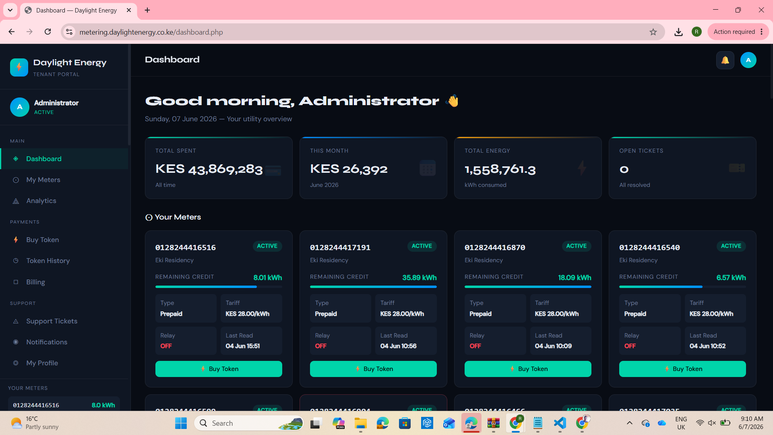This screenshot has width=773, height=435.
Task: Click the address bar URL
Action: (x=151, y=32)
